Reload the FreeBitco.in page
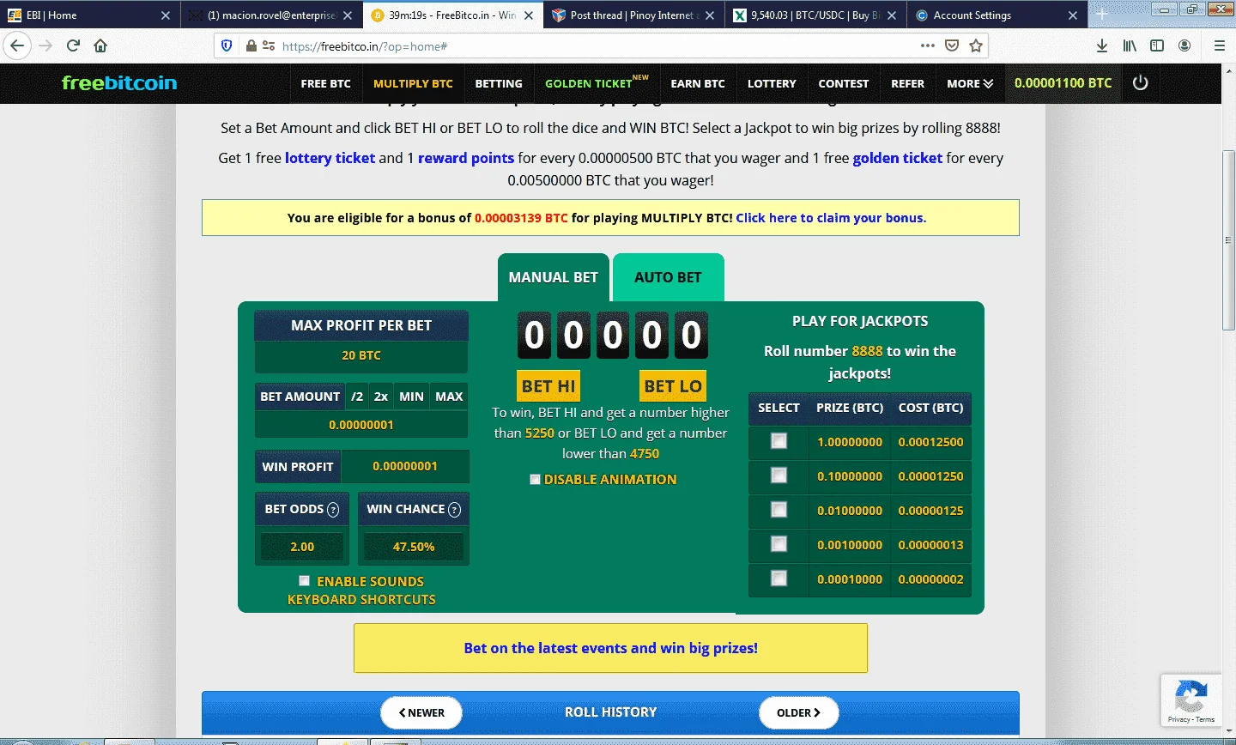 coord(73,45)
